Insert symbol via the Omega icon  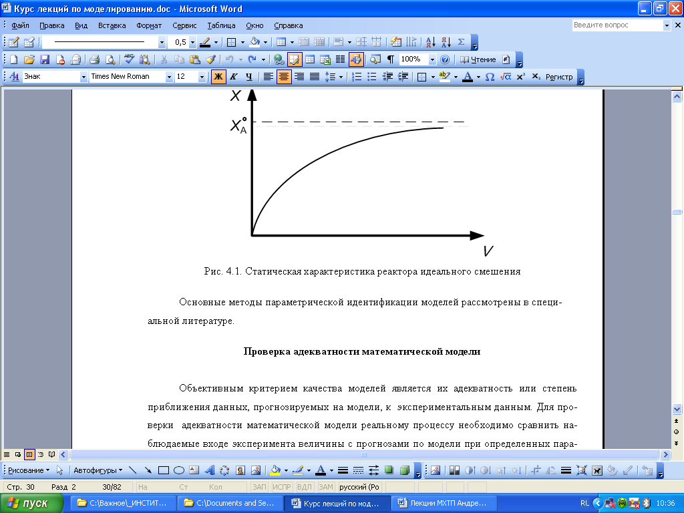[490, 77]
